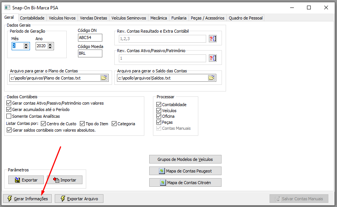
Task: Import parameters with Importar button
Action: pos(65,180)
